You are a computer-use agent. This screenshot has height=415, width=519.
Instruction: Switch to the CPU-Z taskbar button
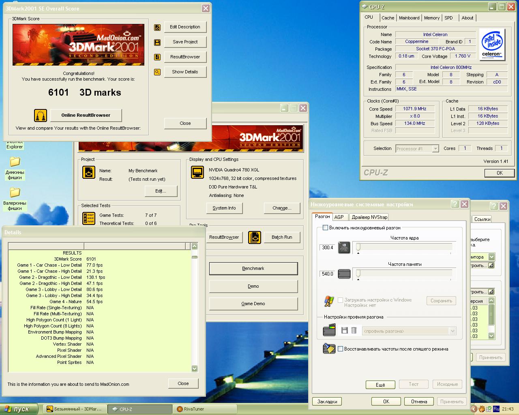click(140, 409)
